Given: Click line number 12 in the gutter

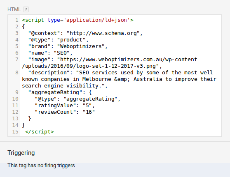Looking at the screenshot, I should tap(15, 112).
